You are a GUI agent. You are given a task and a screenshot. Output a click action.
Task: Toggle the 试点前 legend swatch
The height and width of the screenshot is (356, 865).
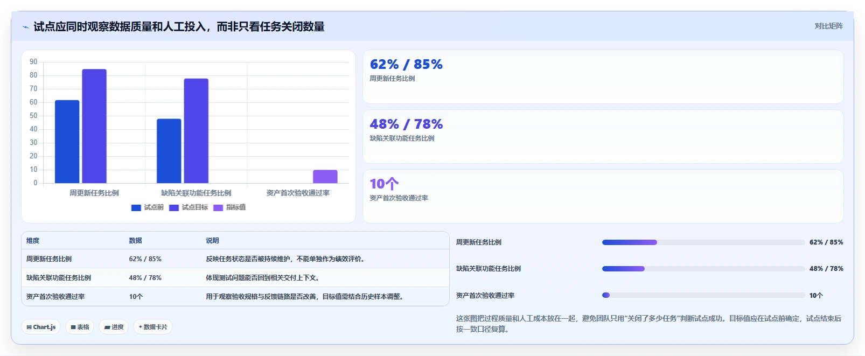click(136, 207)
